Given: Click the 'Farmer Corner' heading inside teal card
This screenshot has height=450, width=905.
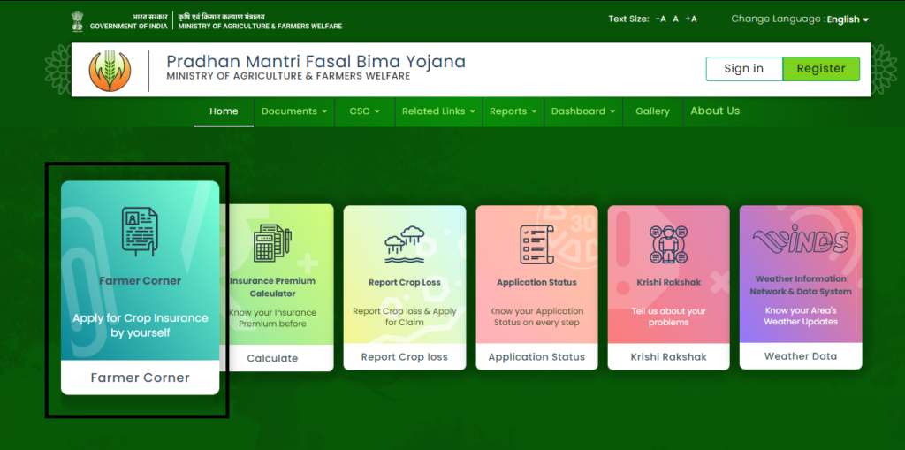Looking at the screenshot, I should click(141, 281).
